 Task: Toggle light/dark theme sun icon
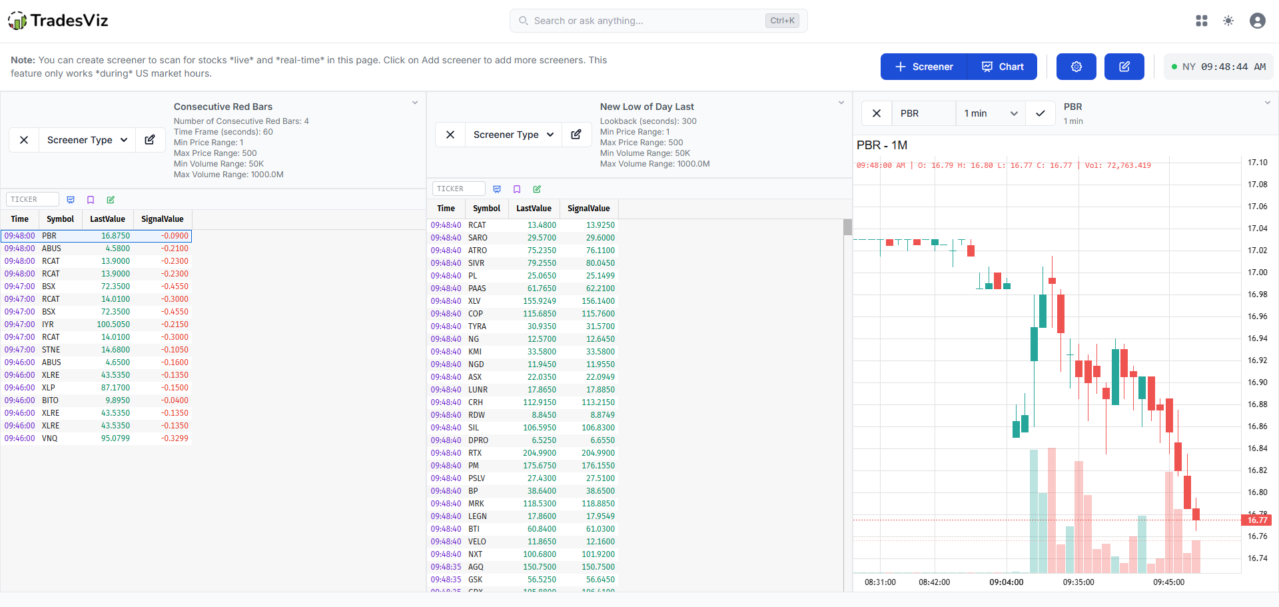[x=1228, y=21]
